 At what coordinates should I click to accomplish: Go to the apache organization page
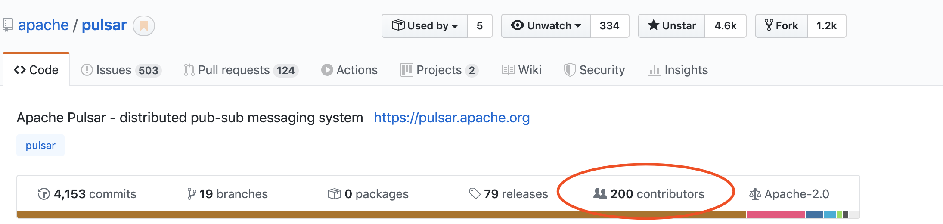(43, 25)
